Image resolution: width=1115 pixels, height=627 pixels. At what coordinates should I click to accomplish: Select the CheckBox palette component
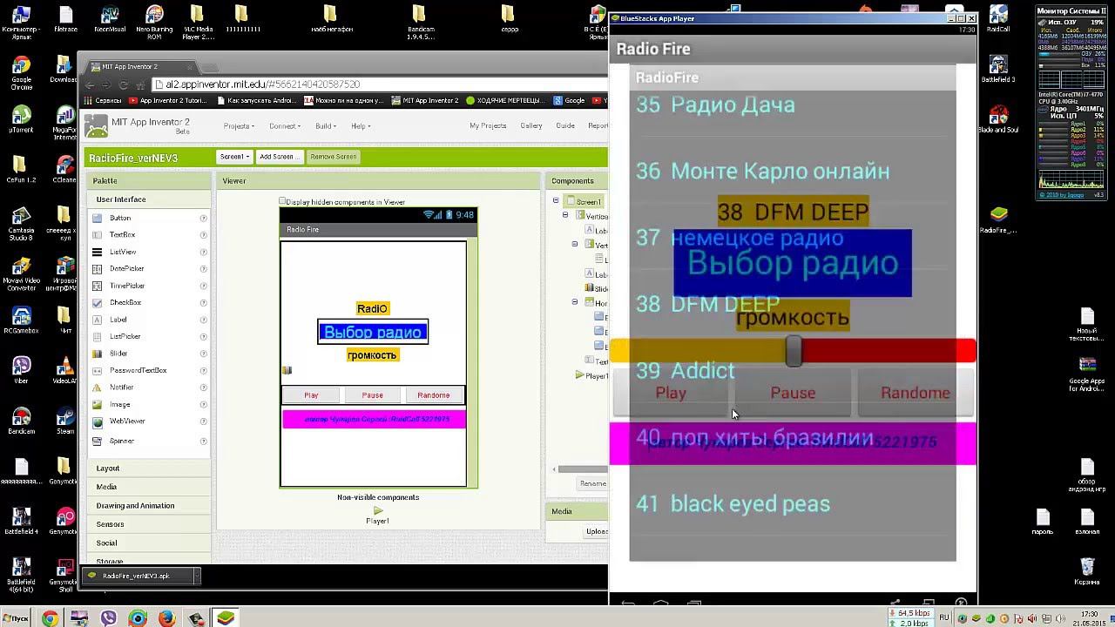[125, 303]
